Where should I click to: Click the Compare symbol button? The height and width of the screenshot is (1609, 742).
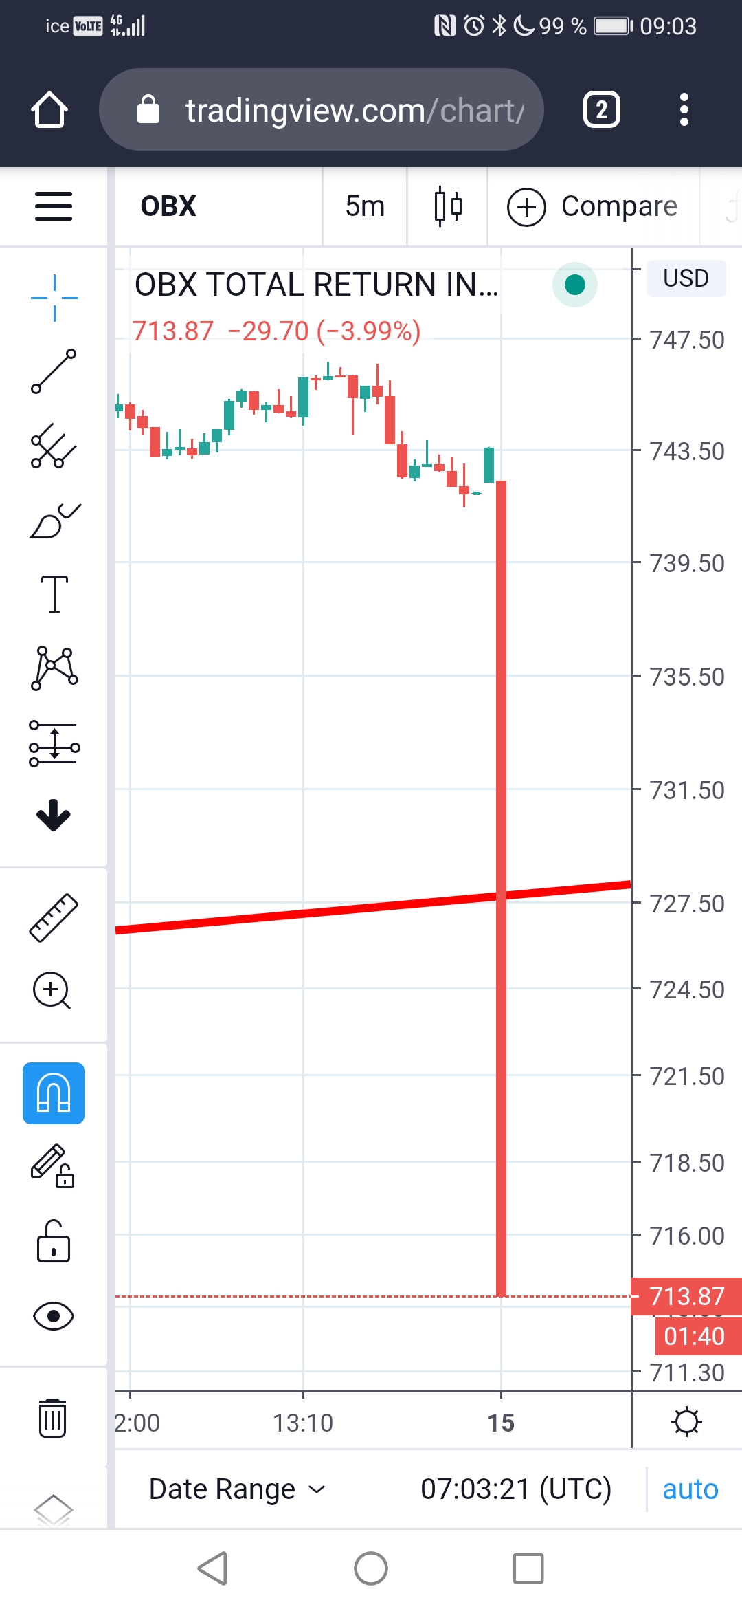pos(592,206)
